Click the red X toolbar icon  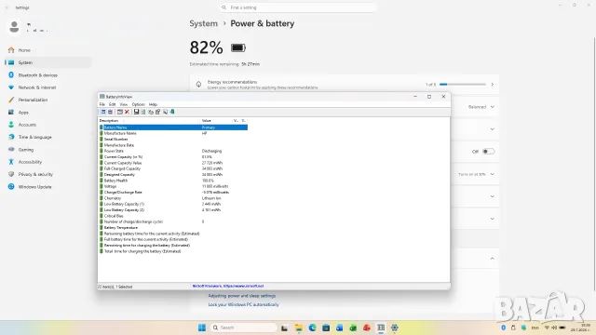coord(127,112)
